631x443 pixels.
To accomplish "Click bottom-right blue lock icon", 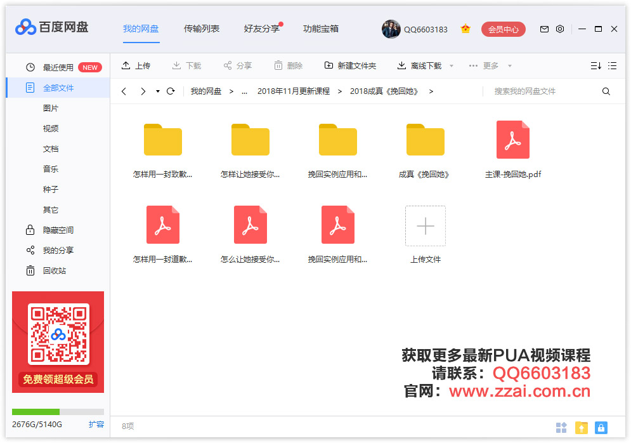I will [601, 427].
